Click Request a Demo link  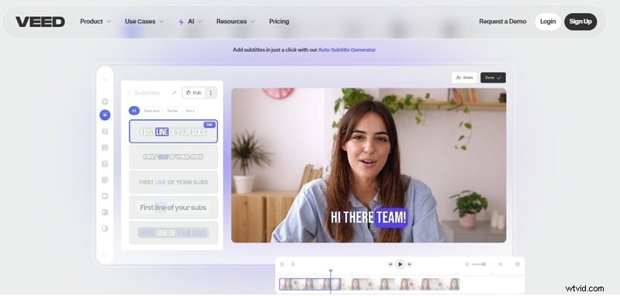click(502, 22)
